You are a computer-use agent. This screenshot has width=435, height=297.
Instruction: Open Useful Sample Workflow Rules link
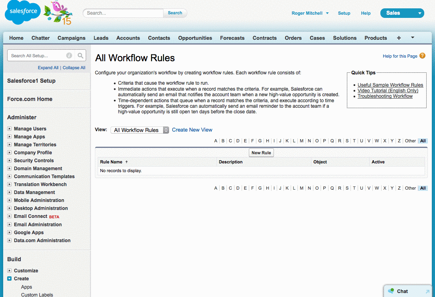click(x=390, y=85)
